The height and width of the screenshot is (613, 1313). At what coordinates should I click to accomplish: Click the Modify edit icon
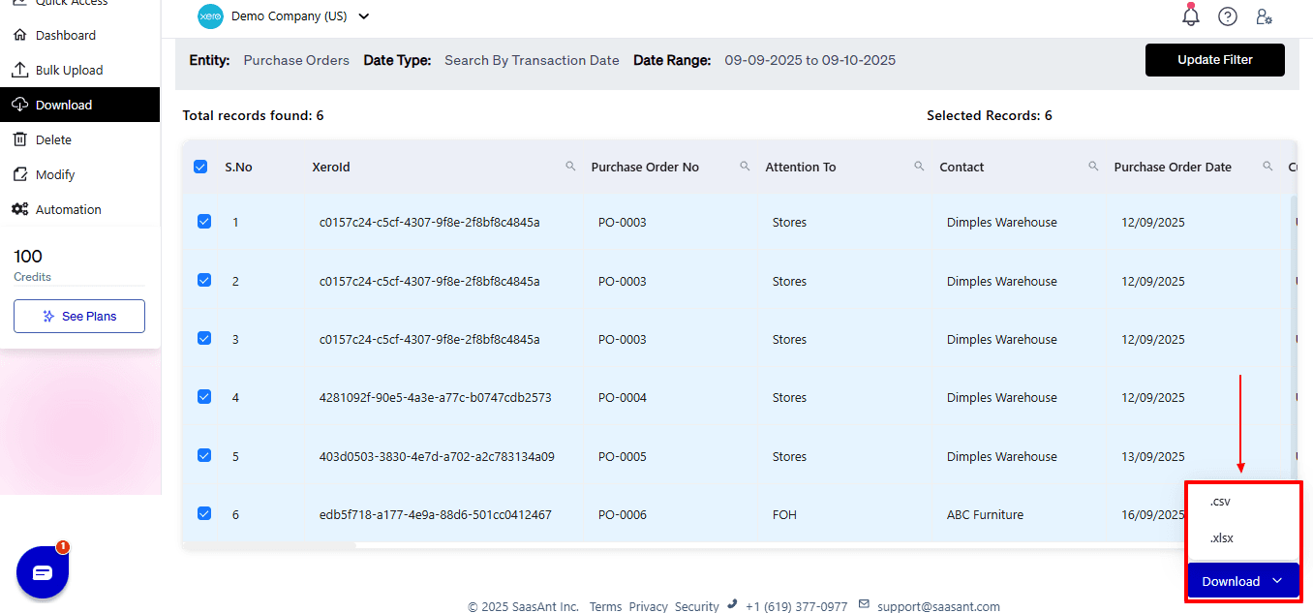tap(19, 174)
